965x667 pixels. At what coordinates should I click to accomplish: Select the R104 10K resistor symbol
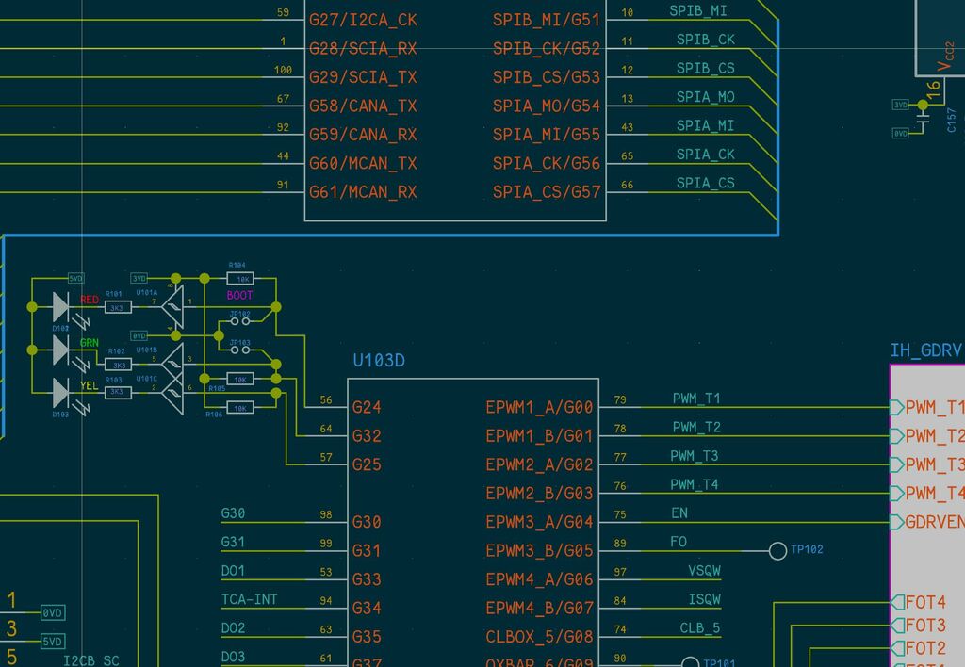pos(240,279)
